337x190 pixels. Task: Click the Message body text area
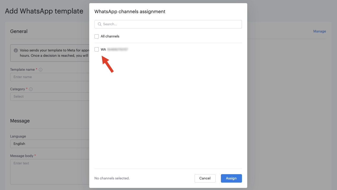click(50, 172)
